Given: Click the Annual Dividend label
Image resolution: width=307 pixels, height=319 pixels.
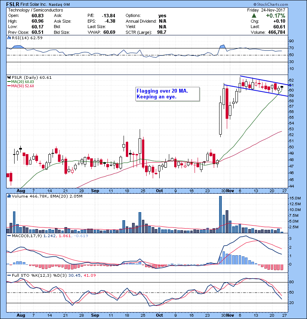Looking at the screenshot, I should [x=141, y=21].
